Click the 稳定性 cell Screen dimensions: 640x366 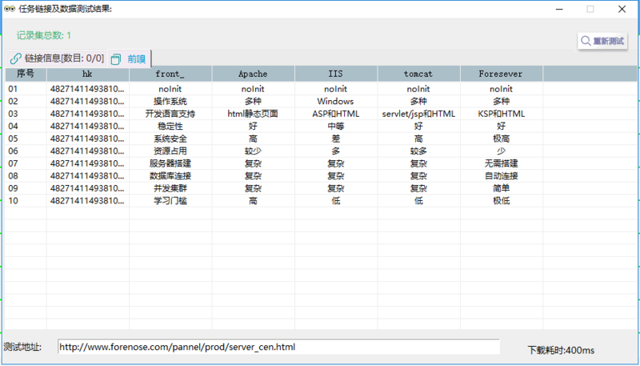point(170,127)
